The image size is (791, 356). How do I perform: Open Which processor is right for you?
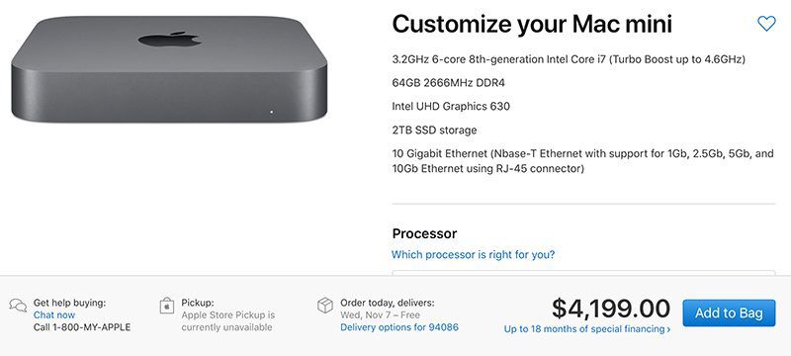coord(474,255)
